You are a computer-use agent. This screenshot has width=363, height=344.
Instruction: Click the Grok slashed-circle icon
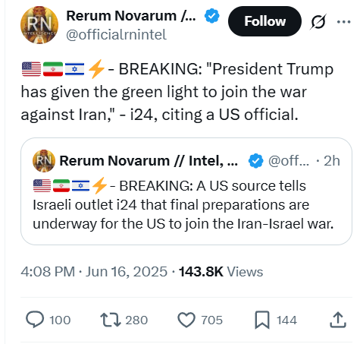318,22
